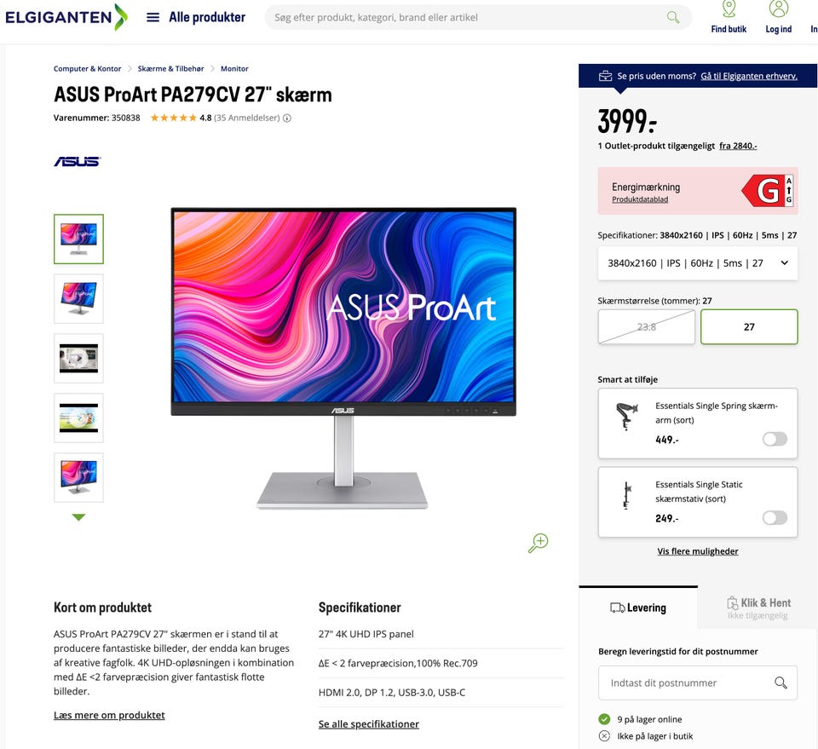Open the Find butik store locator icon
The width and height of the screenshot is (818, 749).
click(x=729, y=9)
